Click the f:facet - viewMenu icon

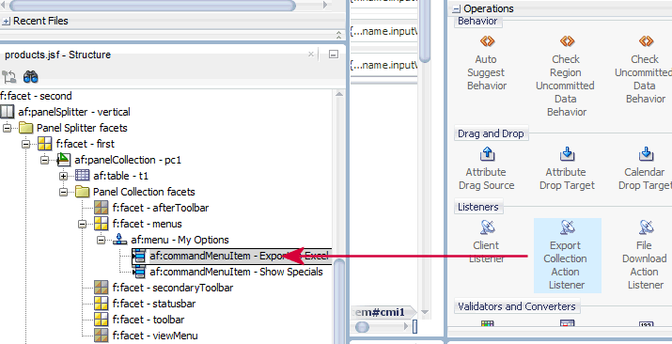102,336
